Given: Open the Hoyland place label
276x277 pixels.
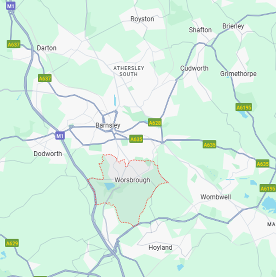Looking at the screenshot, I should (160, 248).
